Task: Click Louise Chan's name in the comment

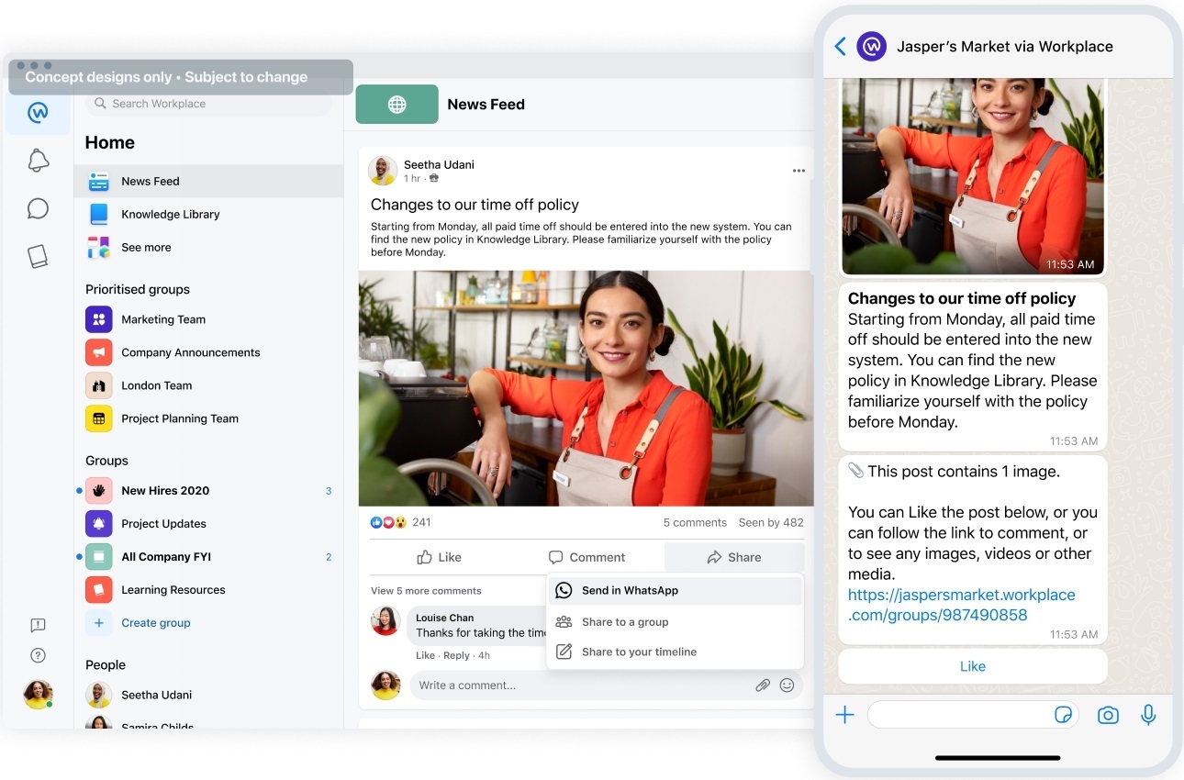Action: 446,618
